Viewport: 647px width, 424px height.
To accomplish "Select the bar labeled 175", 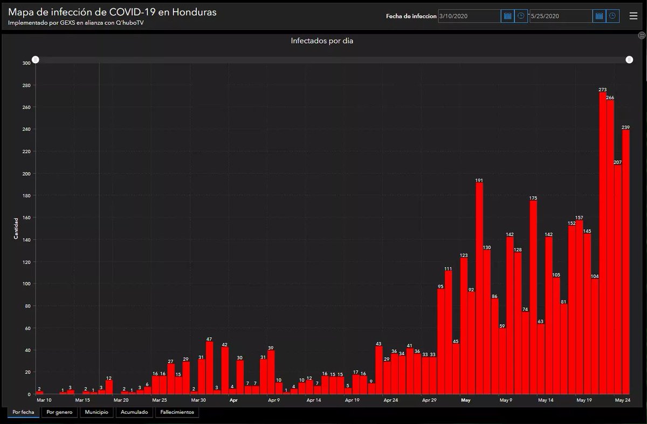I will click(x=533, y=298).
